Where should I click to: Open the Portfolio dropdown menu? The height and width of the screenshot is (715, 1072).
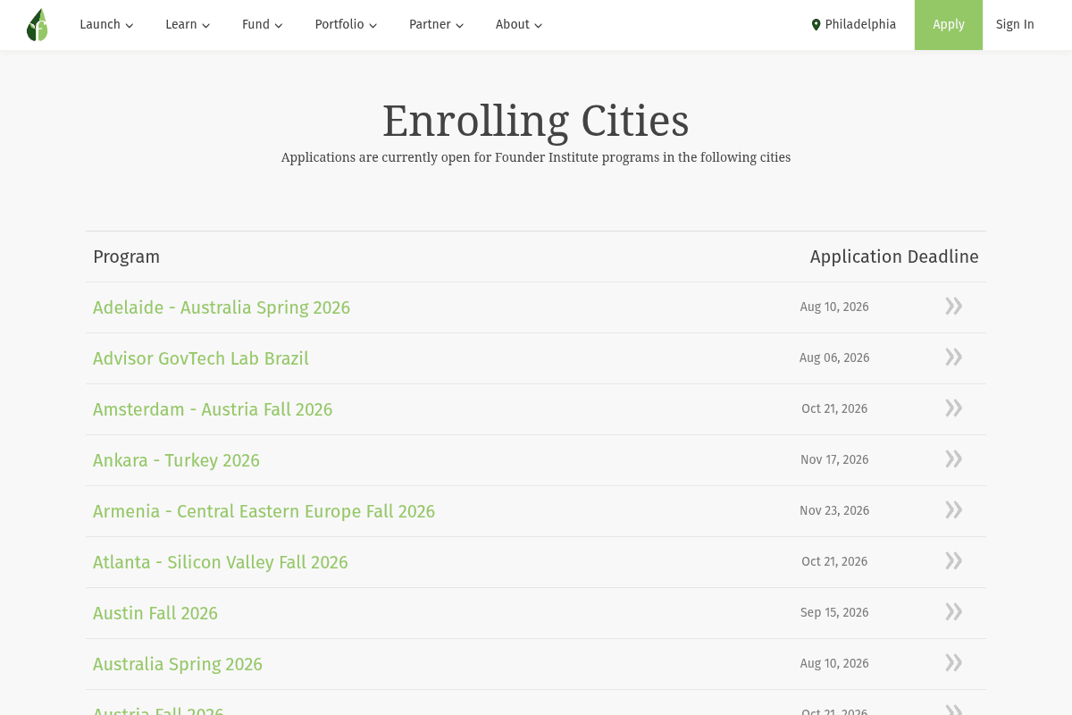346,25
